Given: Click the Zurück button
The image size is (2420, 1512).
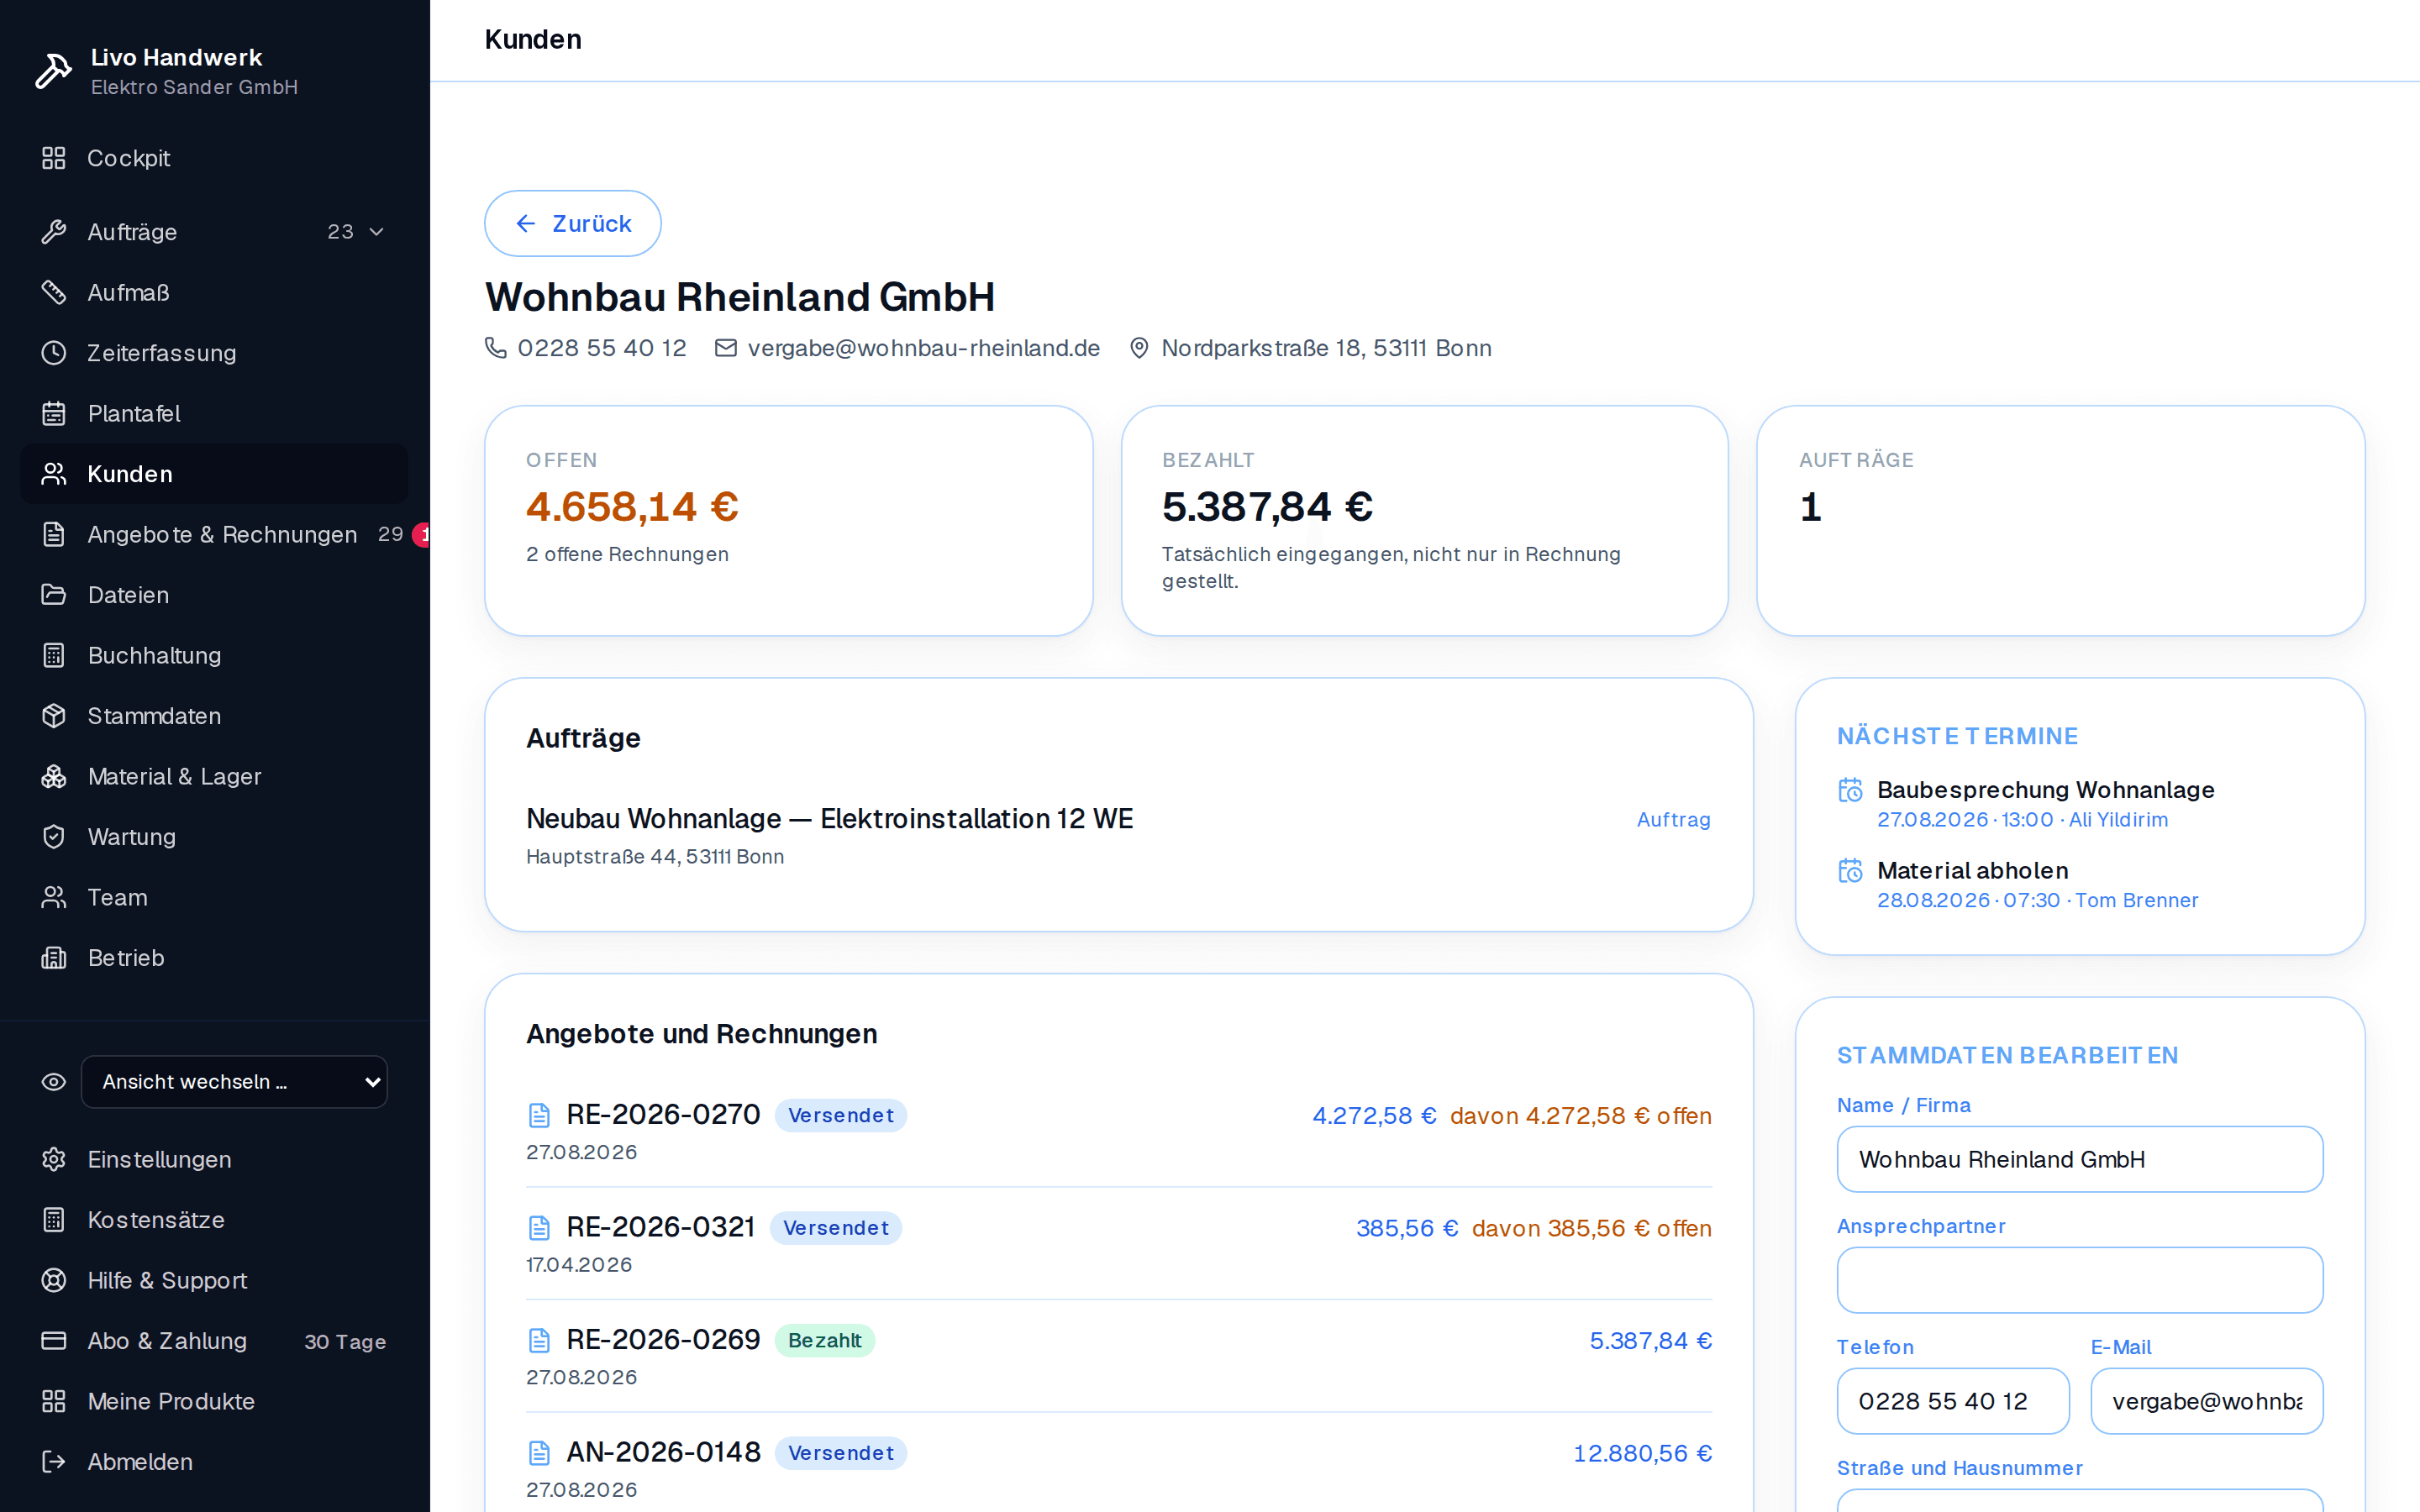Looking at the screenshot, I should [573, 223].
